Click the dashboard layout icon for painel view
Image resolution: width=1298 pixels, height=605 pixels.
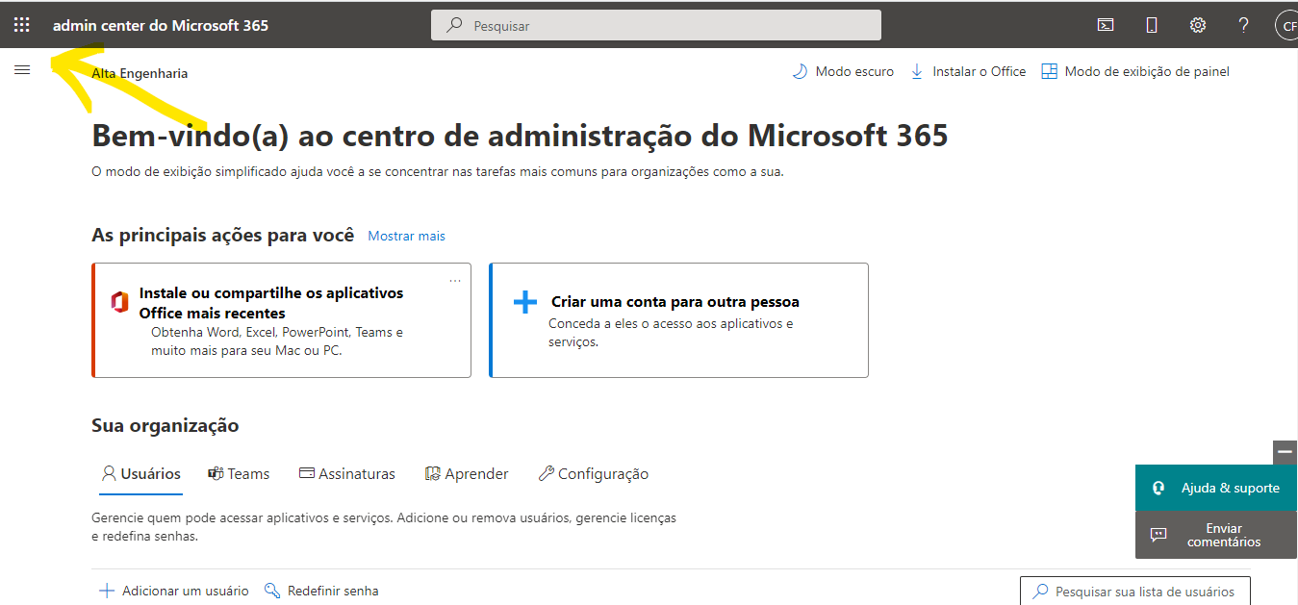coord(1050,71)
